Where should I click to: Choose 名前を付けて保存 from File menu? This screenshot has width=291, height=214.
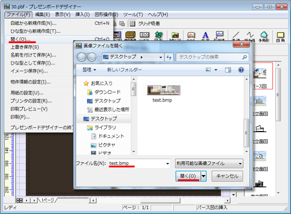pos(33,55)
